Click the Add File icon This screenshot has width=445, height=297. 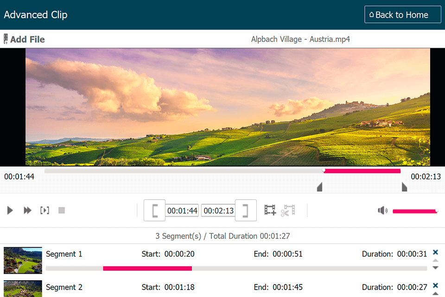[5, 39]
